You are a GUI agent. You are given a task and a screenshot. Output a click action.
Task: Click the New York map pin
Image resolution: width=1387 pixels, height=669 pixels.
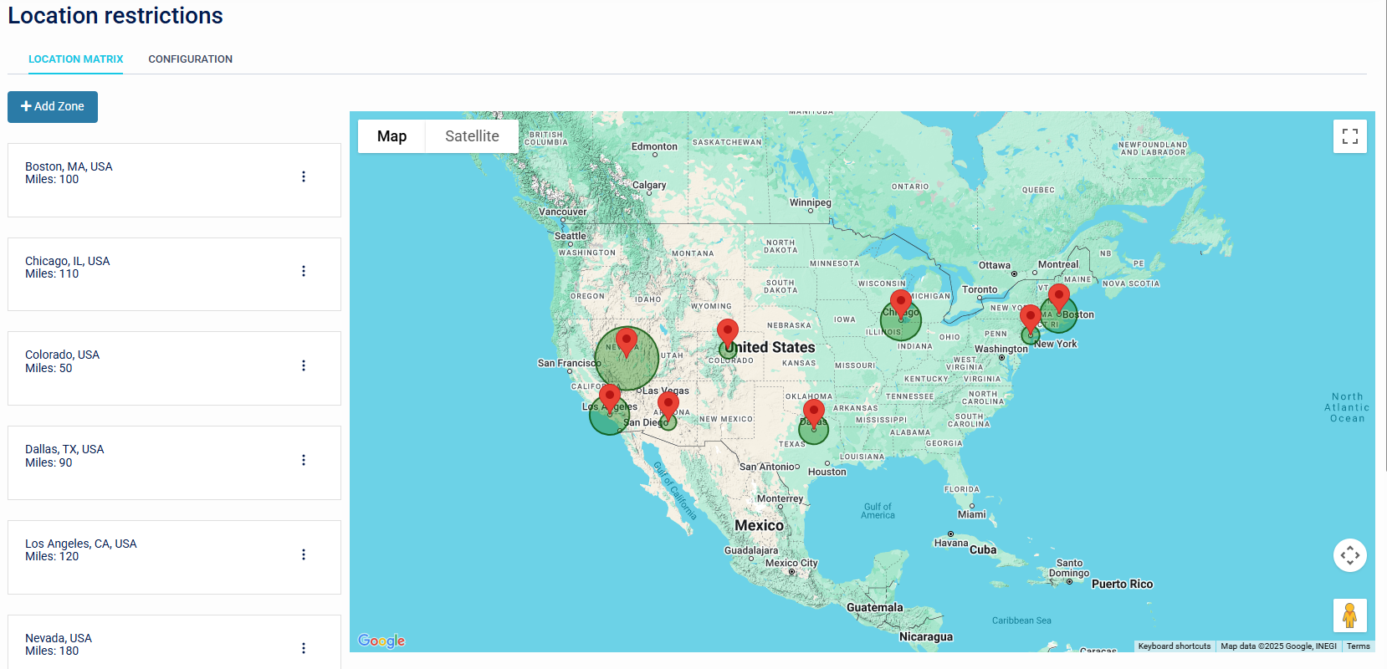[1031, 316]
